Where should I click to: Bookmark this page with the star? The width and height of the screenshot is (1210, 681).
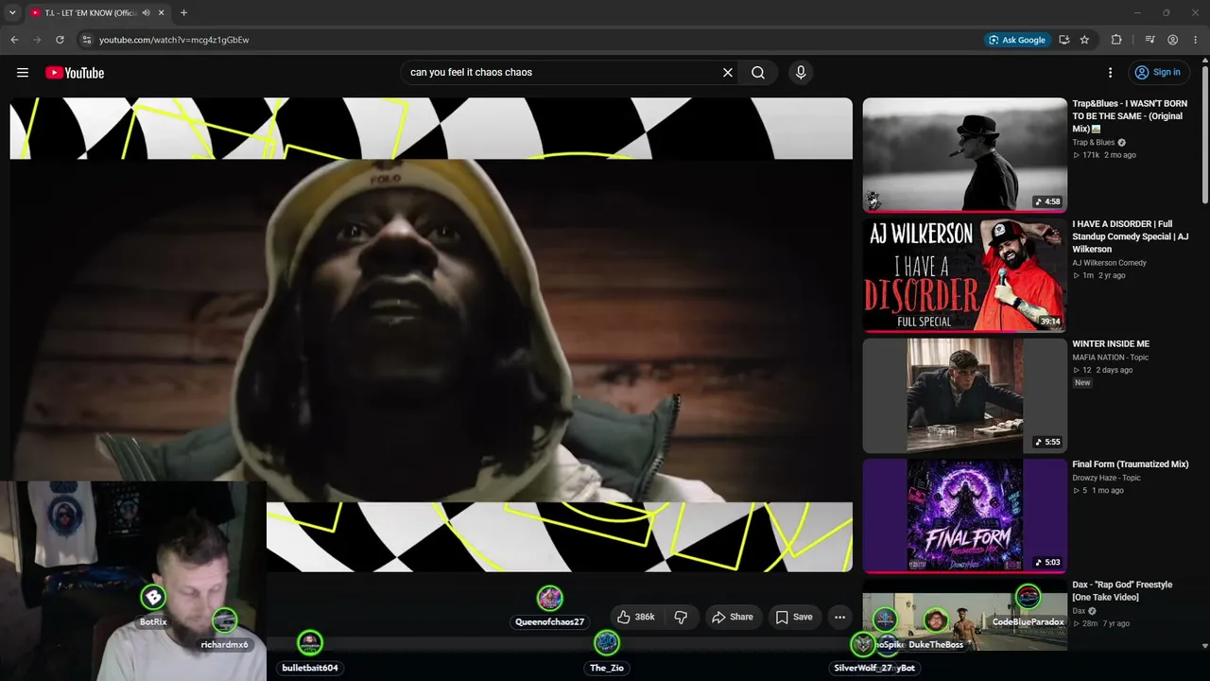coord(1084,40)
